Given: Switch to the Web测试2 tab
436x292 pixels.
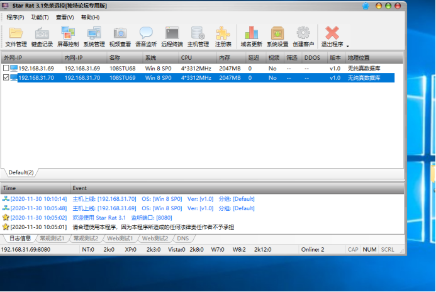Looking at the screenshot, I should click(155, 239).
